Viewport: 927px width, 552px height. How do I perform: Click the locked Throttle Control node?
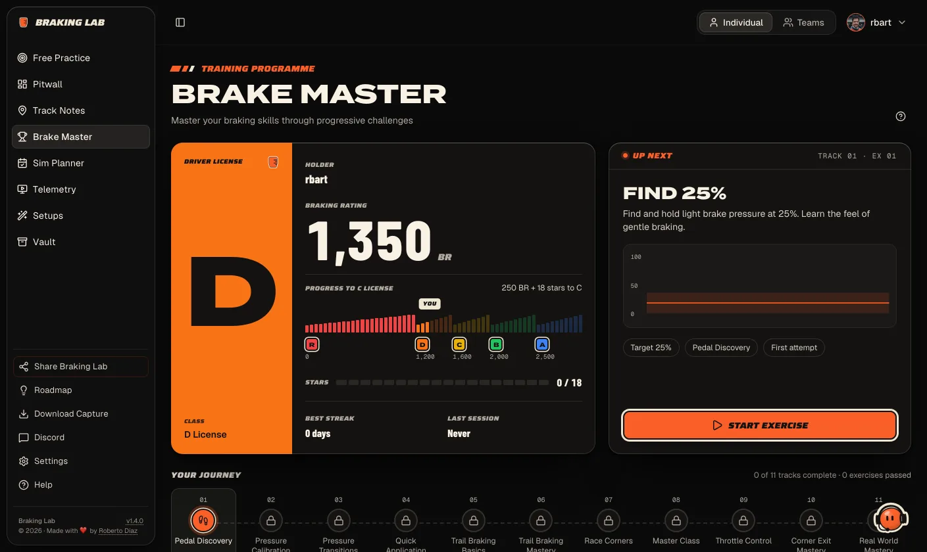click(743, 521)
